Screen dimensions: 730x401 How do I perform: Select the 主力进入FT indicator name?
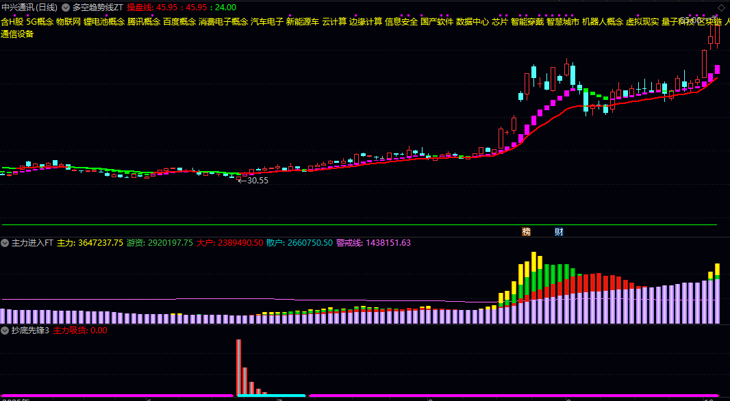point(33,243)
